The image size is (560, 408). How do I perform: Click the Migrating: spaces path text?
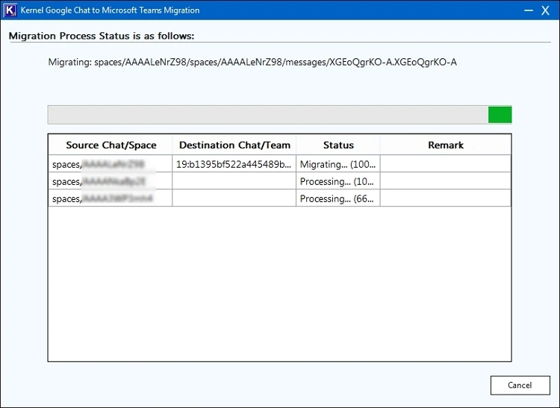tap(252, 62)
